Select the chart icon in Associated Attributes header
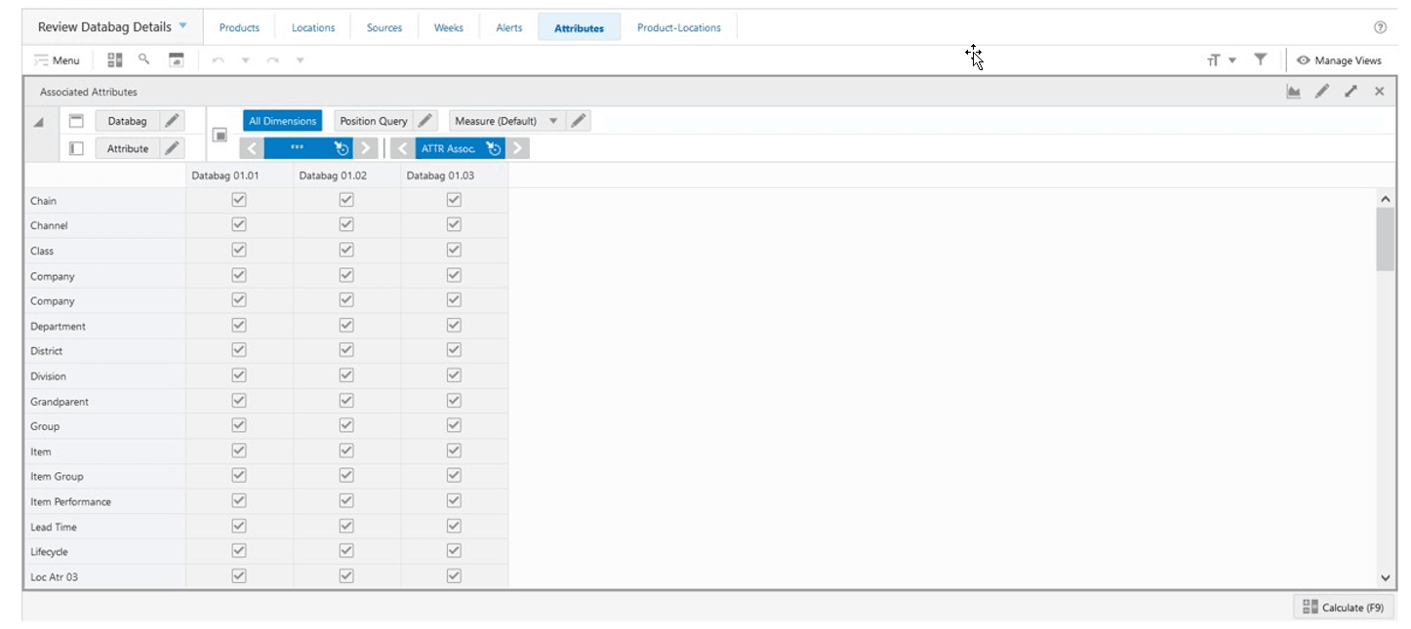The image size is (1411, 629). tap(1293, 91)
